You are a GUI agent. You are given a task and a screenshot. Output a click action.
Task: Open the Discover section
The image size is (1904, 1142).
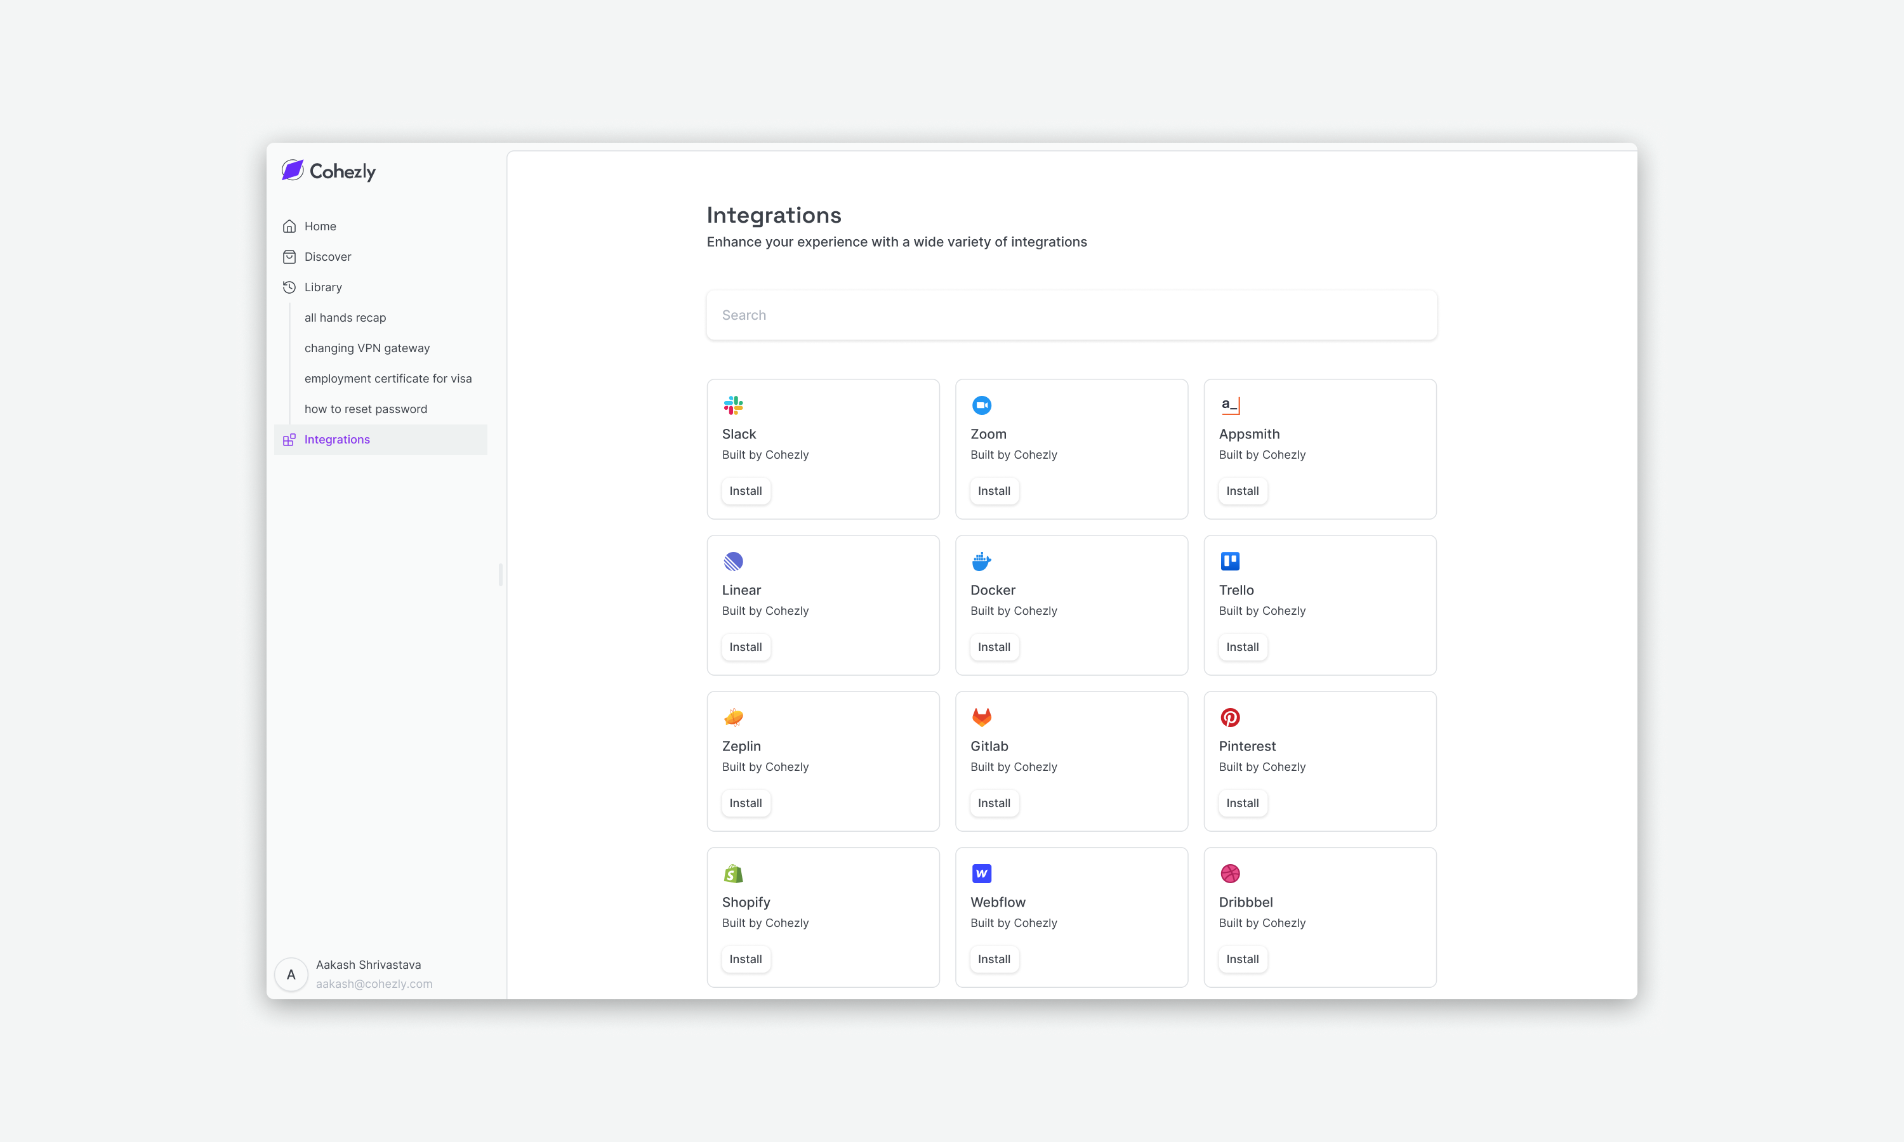click(326, 256)
